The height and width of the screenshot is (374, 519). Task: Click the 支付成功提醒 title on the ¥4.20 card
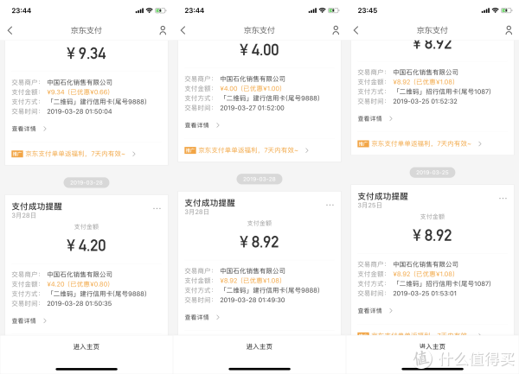point(36,206)
